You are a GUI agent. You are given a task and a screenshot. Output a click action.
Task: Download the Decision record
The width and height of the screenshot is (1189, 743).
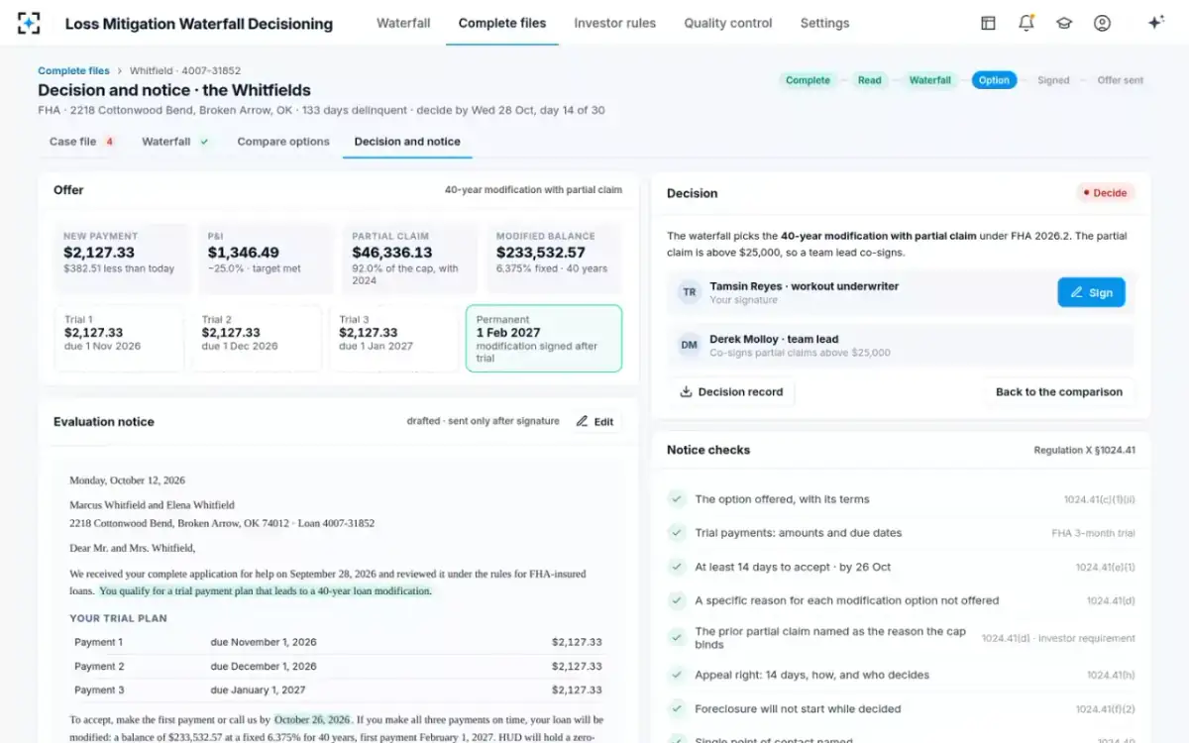[x=731, y=391]
